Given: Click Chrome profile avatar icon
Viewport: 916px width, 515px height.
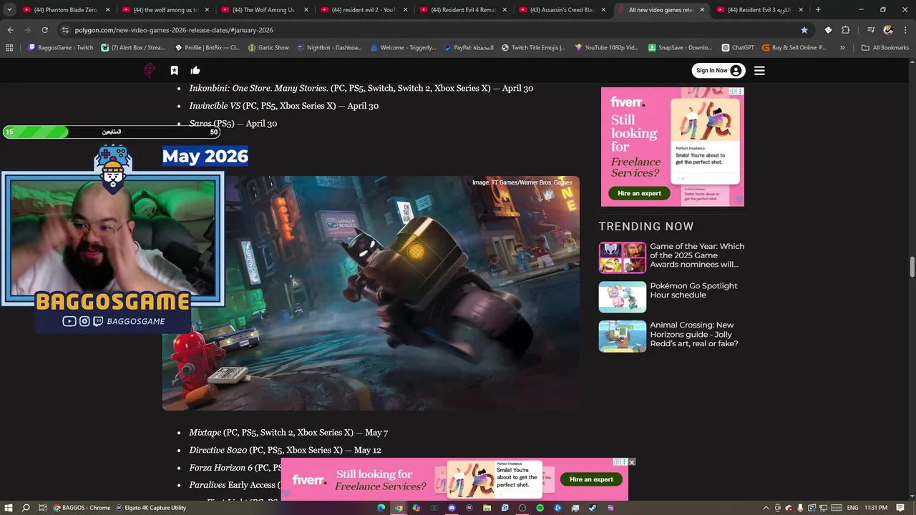Looking at the screenshot, I should pos(888,30).
